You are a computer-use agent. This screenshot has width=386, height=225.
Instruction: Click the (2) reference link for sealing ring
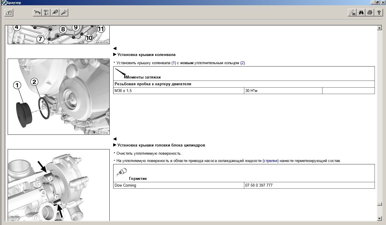(243, 63)
